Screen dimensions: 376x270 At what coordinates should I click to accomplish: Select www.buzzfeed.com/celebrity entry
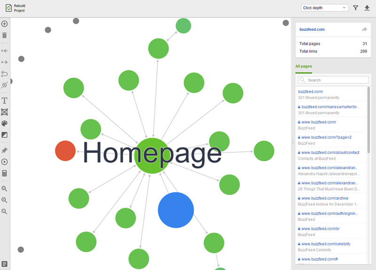click(331, 247)
